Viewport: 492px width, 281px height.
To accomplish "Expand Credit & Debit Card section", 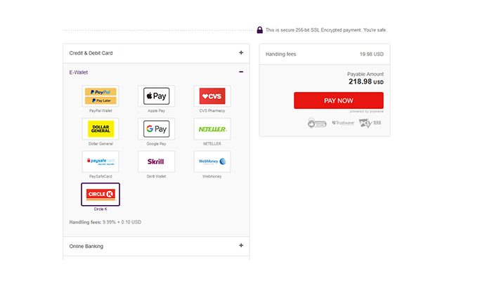I will tap(241, 53).
